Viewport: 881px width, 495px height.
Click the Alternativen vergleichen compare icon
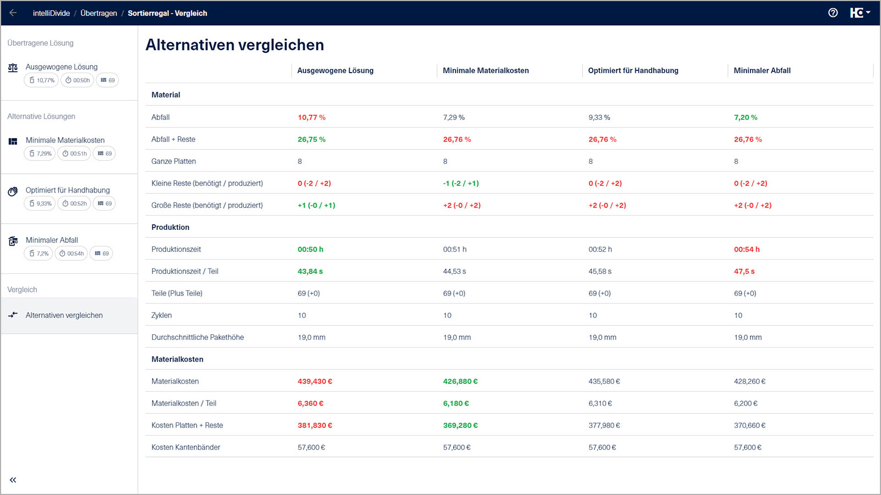(x=13, y=315)
